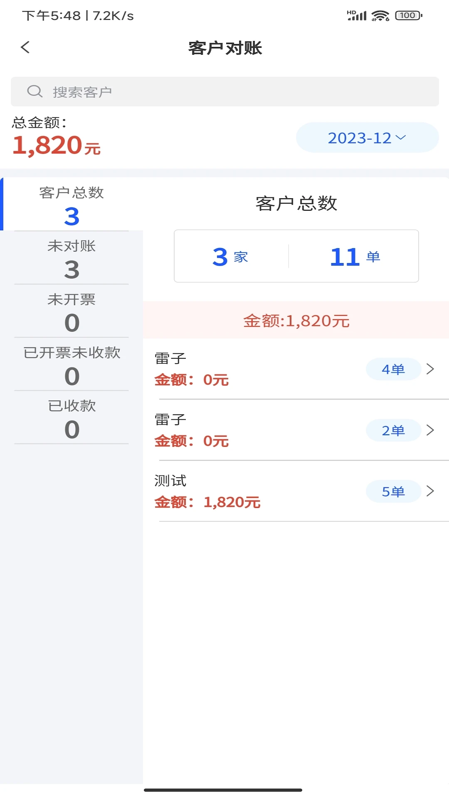Image resolution: width=449 pixels, height=798 pixels.
Task: Expand the chevron beside 2单
Action: click(430, 430)
